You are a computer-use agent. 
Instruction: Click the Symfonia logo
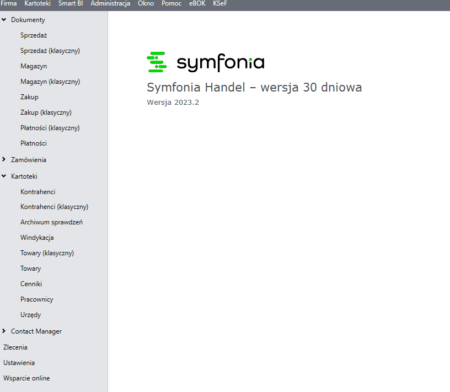click(205, 62)
